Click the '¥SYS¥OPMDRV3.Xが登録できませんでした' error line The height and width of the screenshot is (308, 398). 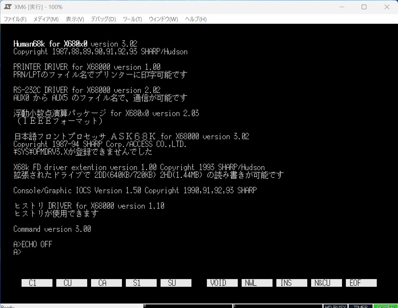point(83,152)
